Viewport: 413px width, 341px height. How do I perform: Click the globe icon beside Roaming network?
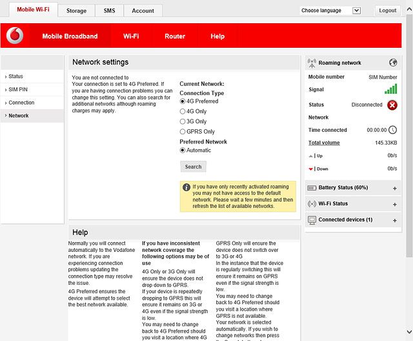tap(393, 63)
